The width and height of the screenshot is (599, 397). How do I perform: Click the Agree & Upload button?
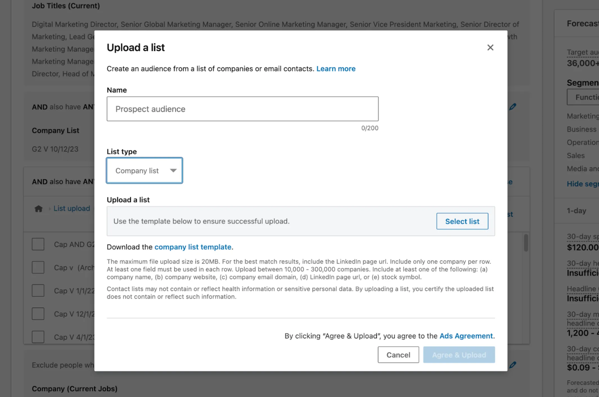[x=459, y=355]
